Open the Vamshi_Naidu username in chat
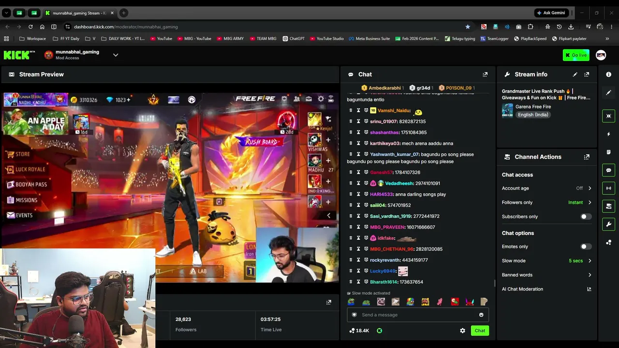The height and width of the screenshot is (348, 619). click(x=394, y=111)
